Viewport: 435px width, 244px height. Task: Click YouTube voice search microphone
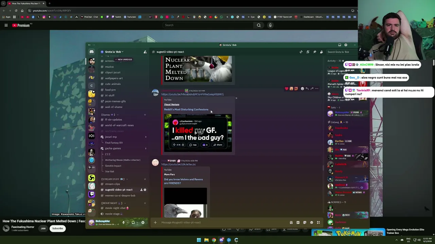270,25
